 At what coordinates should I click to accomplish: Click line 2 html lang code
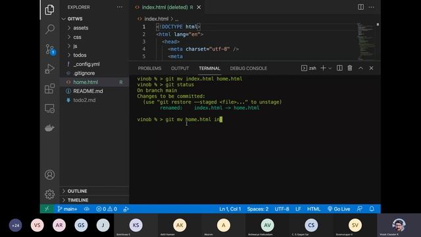(180, 34)
